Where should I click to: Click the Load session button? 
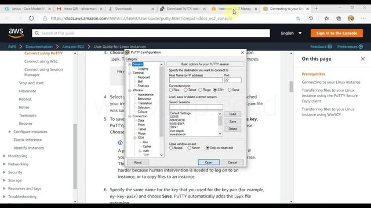[x=232, y=114]
